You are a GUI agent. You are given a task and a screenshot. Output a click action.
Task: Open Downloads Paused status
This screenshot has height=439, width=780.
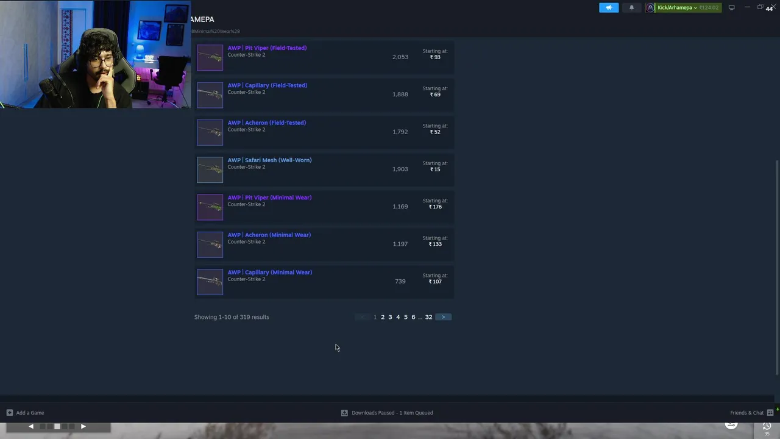click(392, 413)
